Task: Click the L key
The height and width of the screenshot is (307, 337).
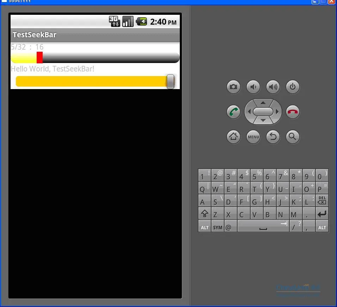Action: pyautogui.click(x=309, y=201)
